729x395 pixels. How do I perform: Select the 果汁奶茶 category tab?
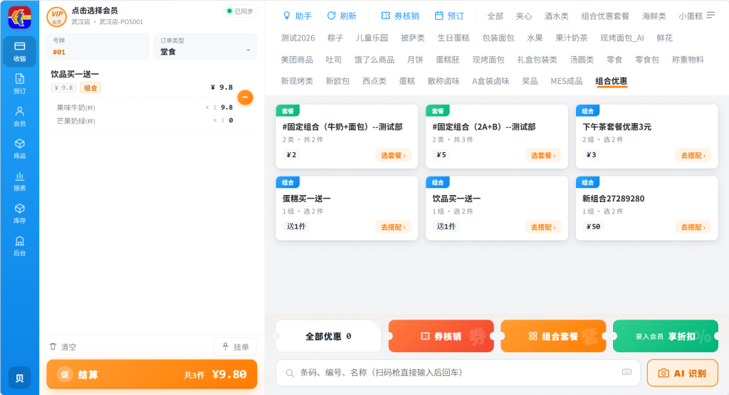(x=572, y=38)
